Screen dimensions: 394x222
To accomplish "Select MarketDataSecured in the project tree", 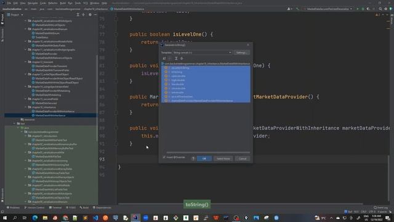I will [46, 103].
